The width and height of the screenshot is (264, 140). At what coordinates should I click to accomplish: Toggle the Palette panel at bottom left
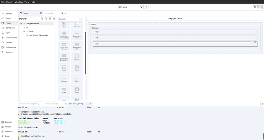click(6, 127)
